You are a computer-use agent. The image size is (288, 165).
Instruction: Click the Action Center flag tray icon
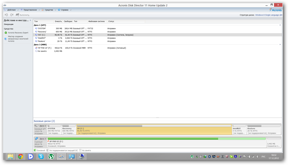(244, 157)
